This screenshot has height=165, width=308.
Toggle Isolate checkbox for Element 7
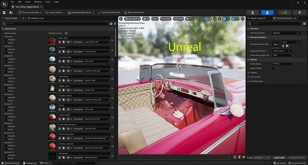6,110
